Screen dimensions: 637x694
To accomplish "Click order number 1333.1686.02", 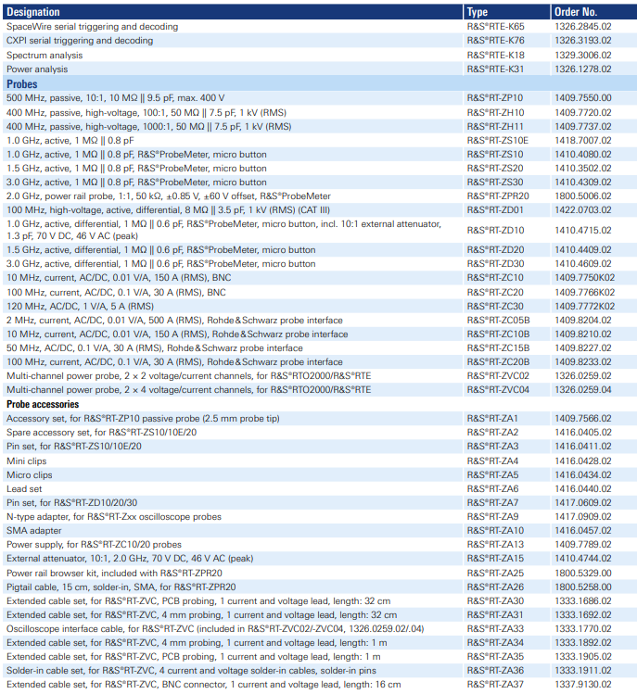I will point(583,601).
